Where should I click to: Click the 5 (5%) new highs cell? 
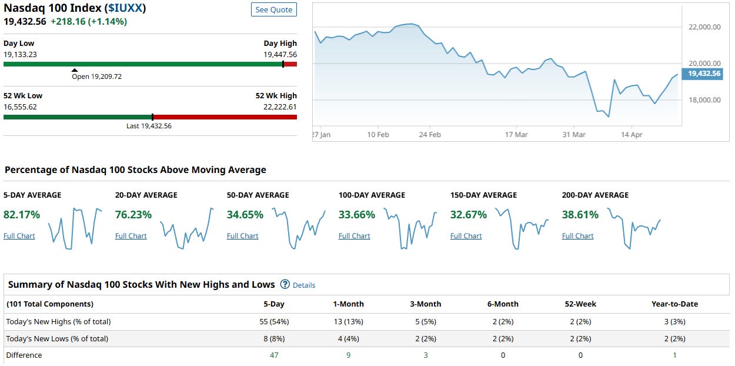coord(426,322)
